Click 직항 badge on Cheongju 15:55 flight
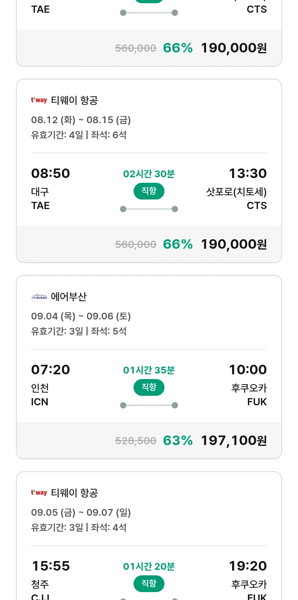Viewport: 298px width, 600px height. [149, 584]
